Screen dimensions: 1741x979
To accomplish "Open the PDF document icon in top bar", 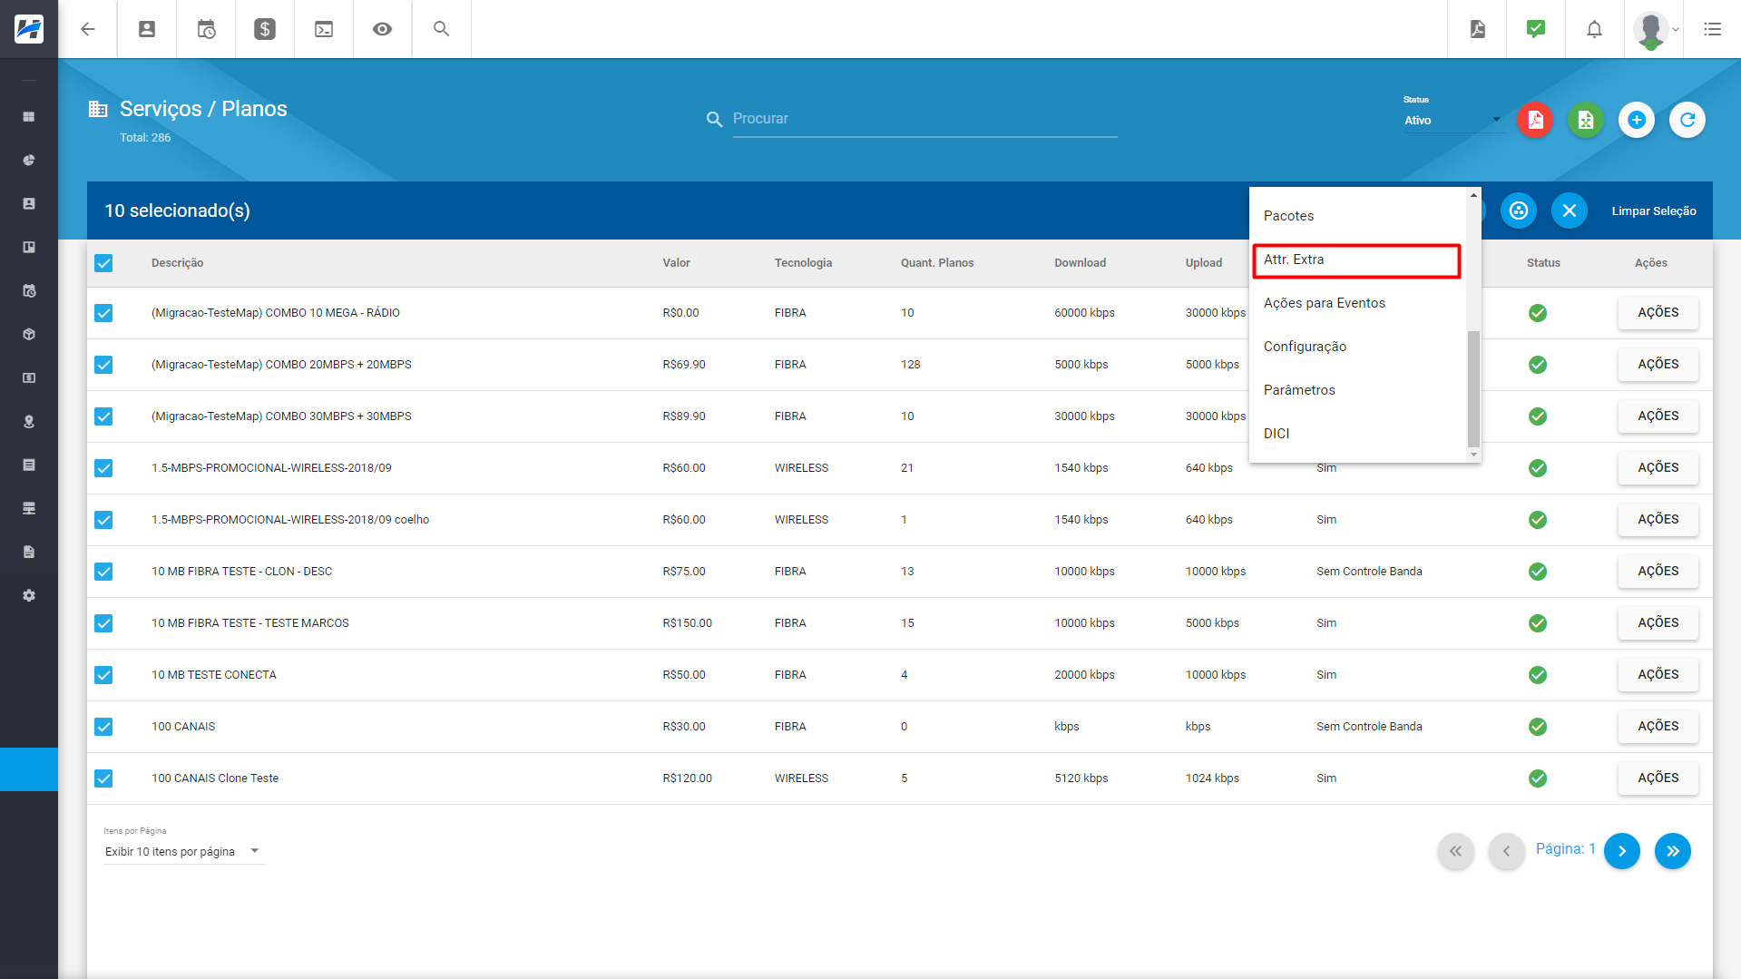I will (x=1478, y=29).
